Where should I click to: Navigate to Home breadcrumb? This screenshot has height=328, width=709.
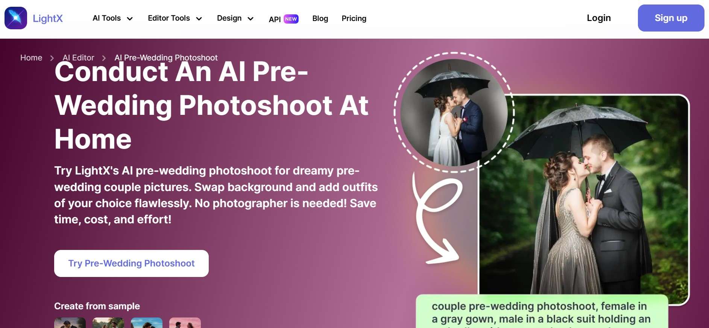[31, 58]
